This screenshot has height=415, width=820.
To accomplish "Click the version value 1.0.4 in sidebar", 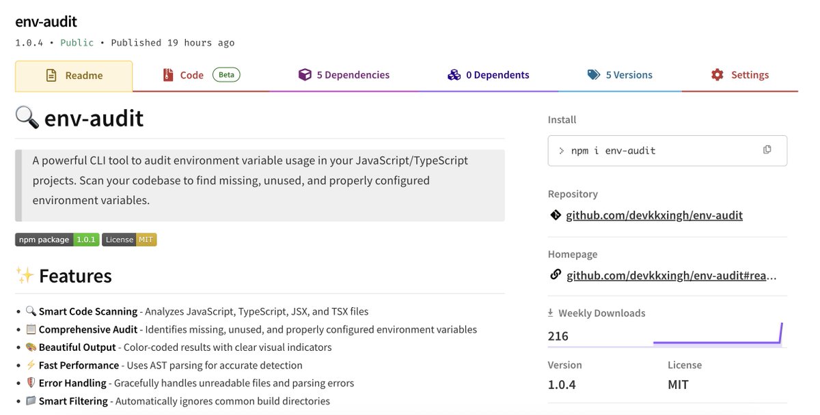I will click(562, 384).
